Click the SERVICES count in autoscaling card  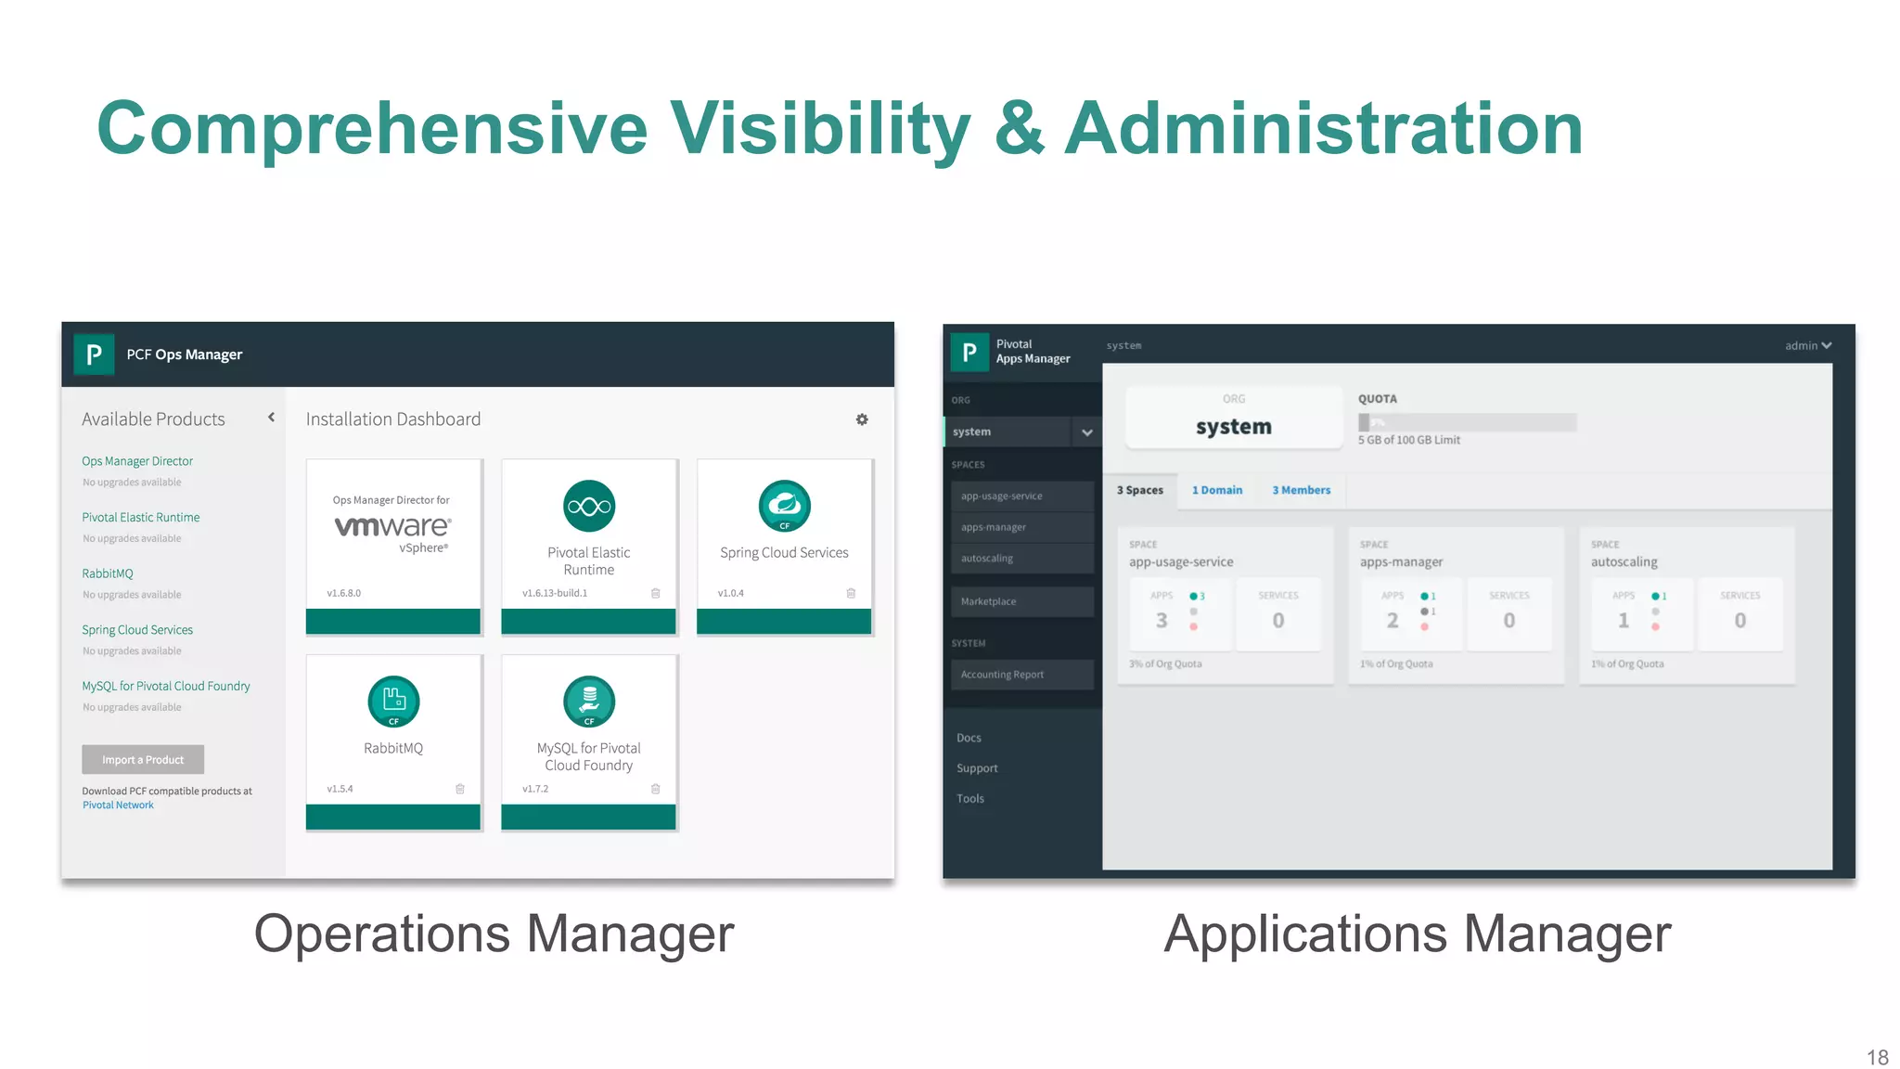click(1740, 620)
